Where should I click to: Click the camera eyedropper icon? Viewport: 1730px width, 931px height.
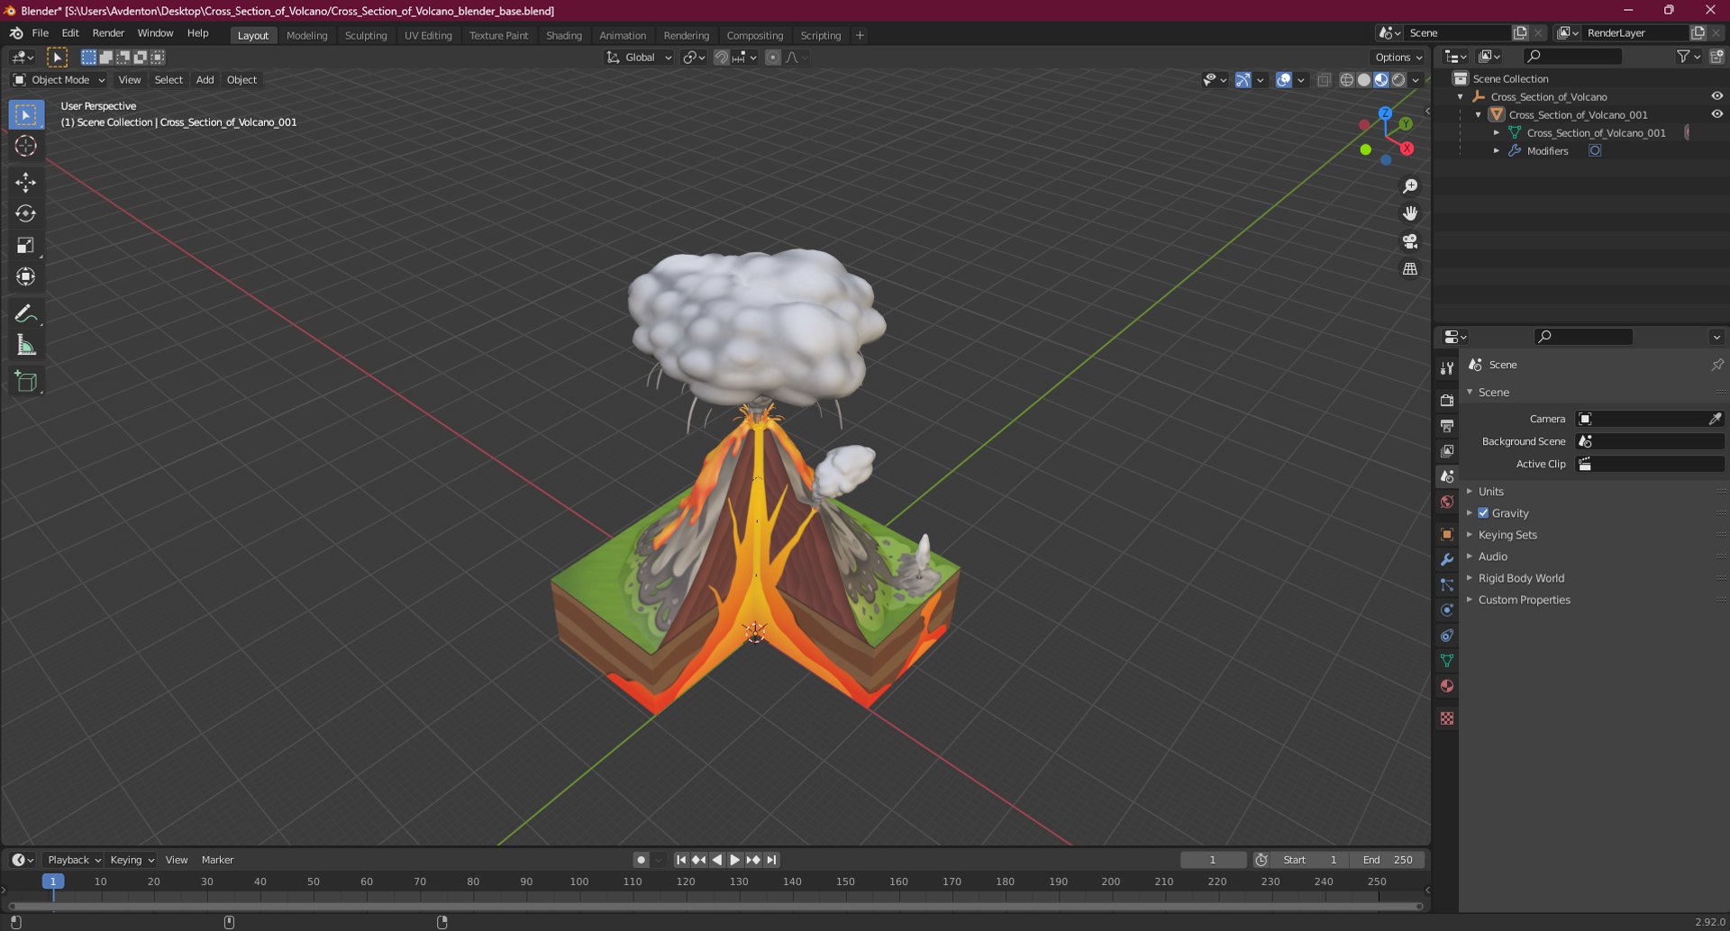coord(1715,419)
